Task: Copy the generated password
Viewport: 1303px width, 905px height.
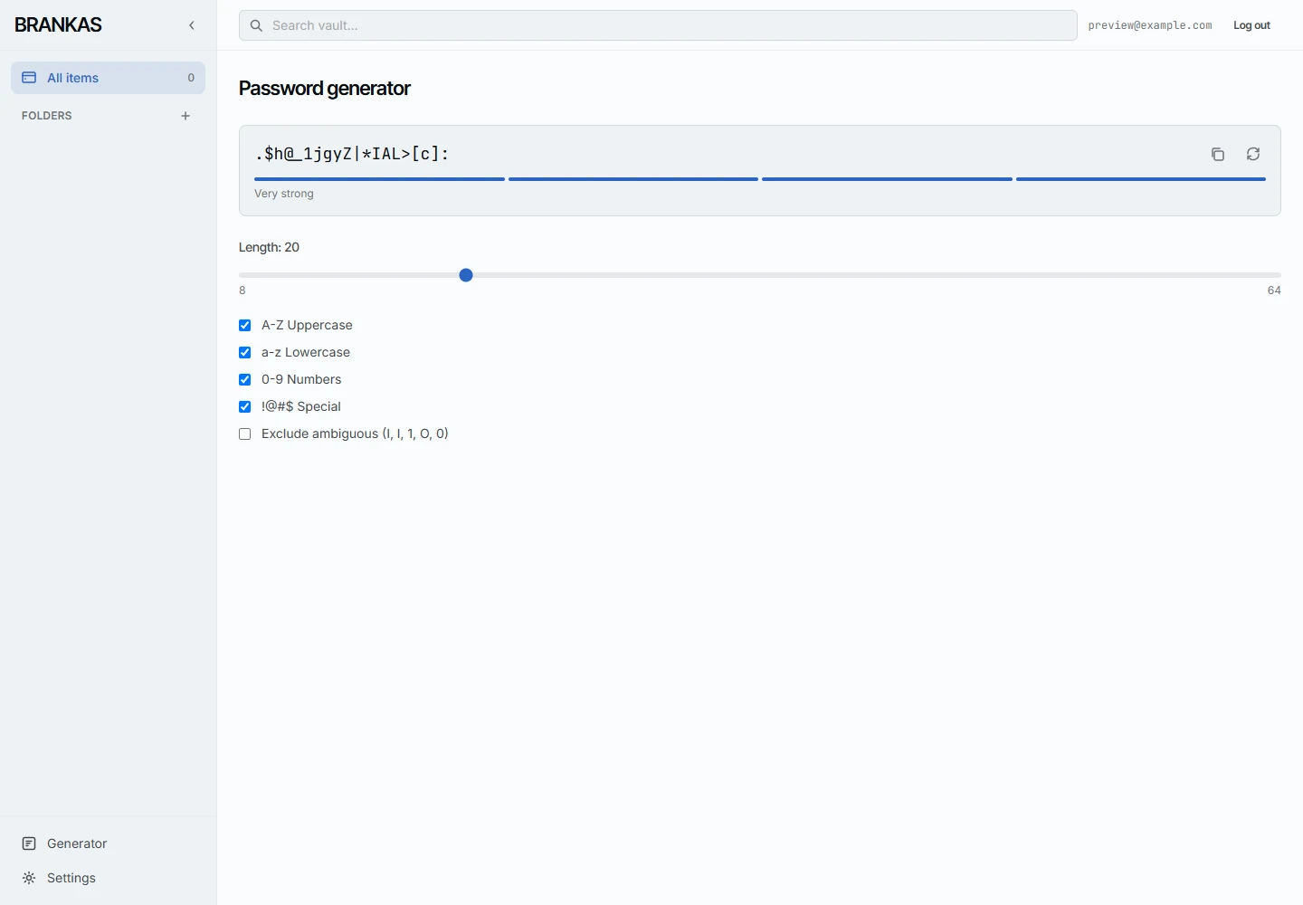Action: click(1218, 154)
